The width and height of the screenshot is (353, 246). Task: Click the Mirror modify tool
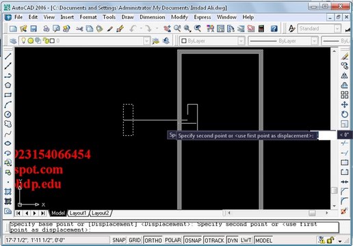[x=345, y=76]
